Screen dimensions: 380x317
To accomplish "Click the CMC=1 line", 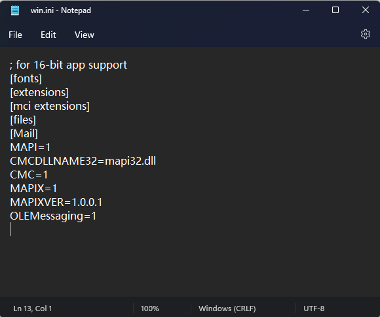I will click(29, 175).
